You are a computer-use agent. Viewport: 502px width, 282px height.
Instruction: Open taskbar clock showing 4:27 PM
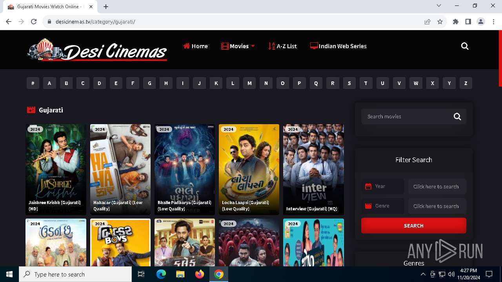click(468, 274)
